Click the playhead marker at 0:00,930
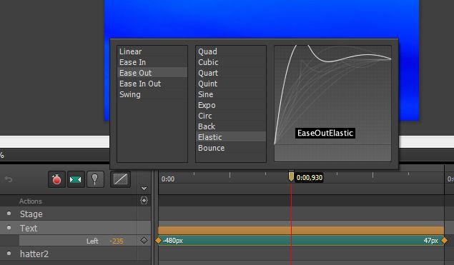This screenshot has width=454, height=265. tap(291, 176)
